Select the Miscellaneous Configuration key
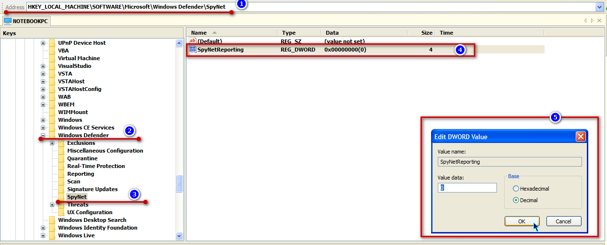This screenshot has width=607, height=245. point(105,151)
